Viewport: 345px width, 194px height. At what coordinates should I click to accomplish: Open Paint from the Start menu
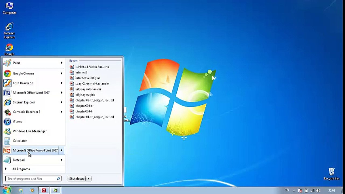[x=34, y=63]
